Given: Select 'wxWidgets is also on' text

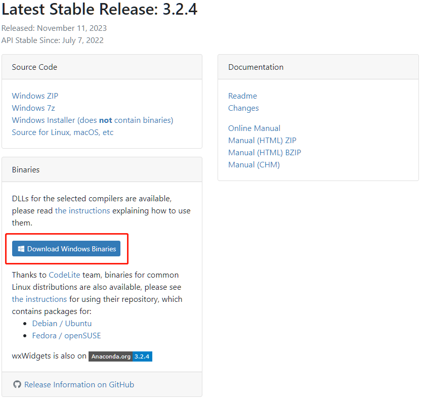Looking at the screenshot, I should (x=49, y=356).
